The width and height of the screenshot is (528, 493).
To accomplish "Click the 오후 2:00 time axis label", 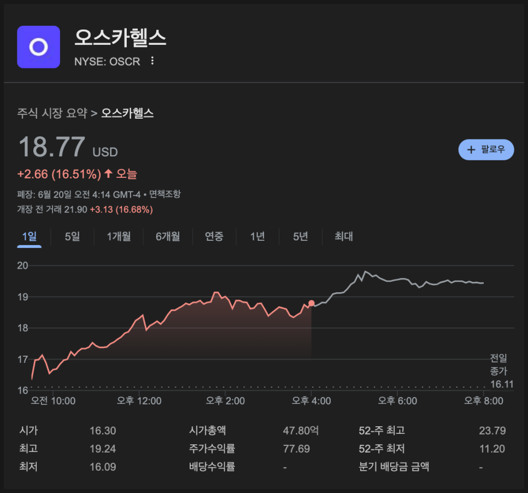I will coord(225,401).
